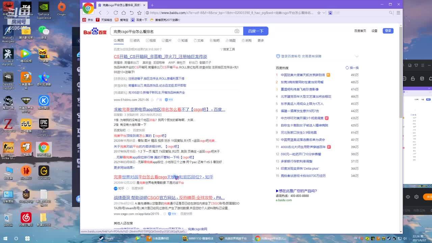This screenshot has height=243, width=432.
Task: Click 更多同站结果 link
Action: click(124, 167)
